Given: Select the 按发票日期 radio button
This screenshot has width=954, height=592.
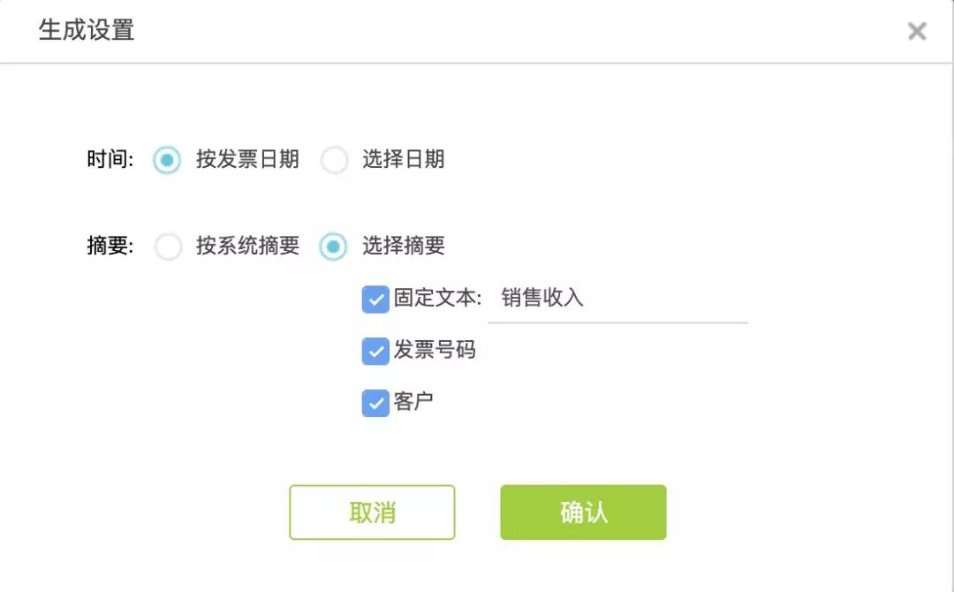Looking at the screenshot, I should click(x=167, y=160).
